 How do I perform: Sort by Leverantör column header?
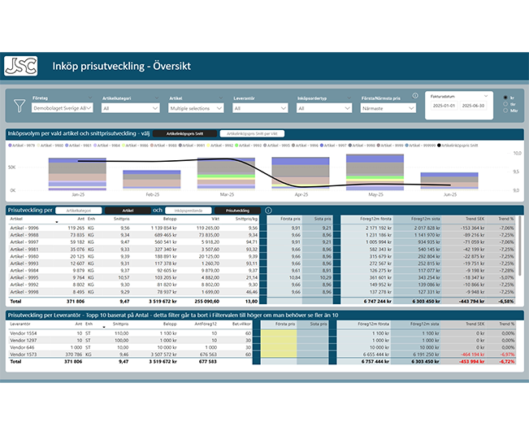click(x=20, y=324)
